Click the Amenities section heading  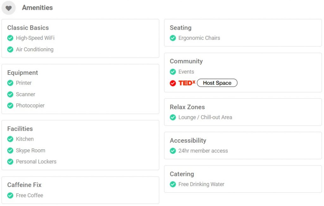37,8
